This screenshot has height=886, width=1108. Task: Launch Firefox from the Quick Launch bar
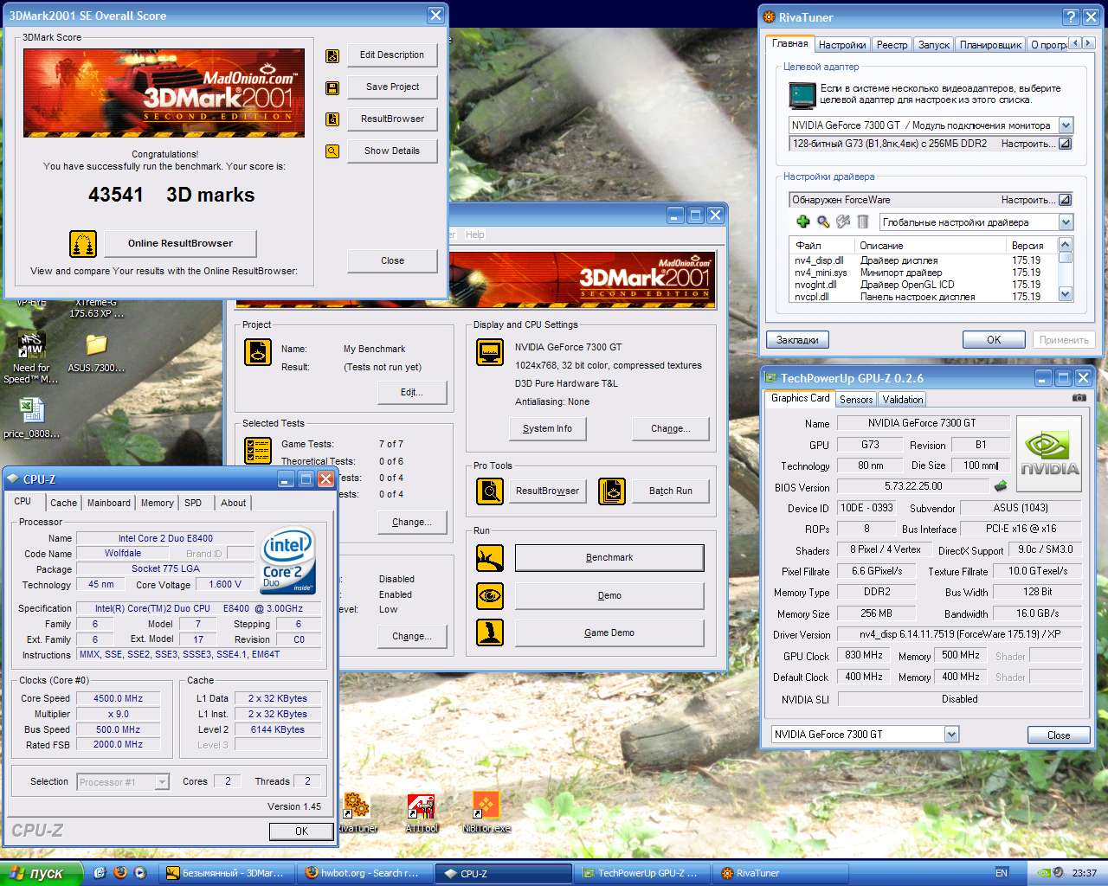pos(120,873)
